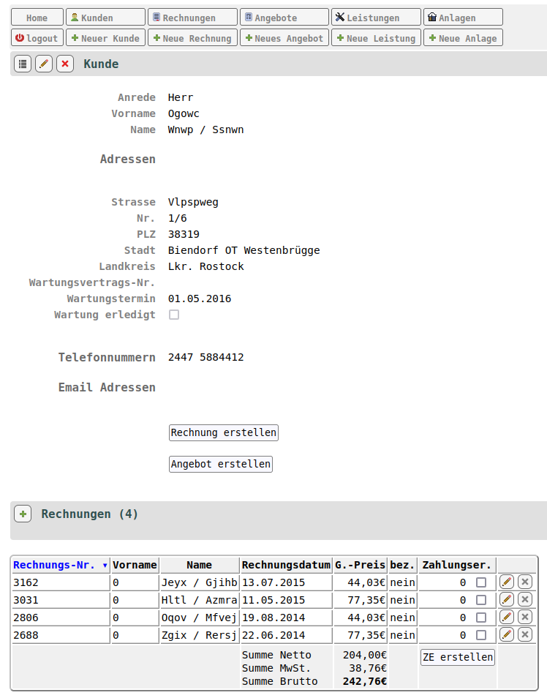This screenshot has height=698, width=547.
Task: Open the Leistungen menu
Action: pos(376,18)
